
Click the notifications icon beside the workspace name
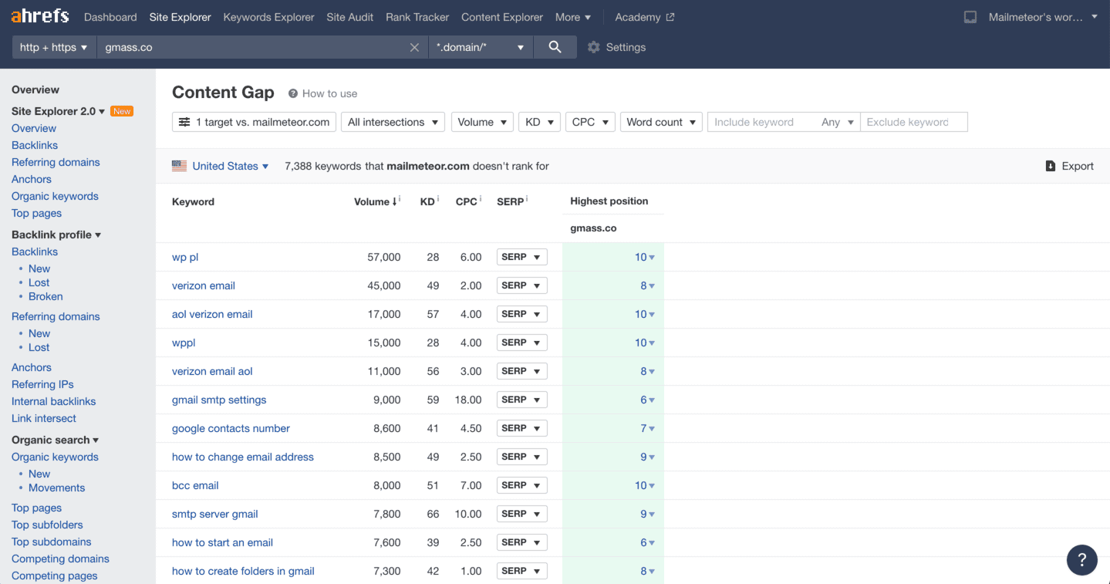(970, 17)
